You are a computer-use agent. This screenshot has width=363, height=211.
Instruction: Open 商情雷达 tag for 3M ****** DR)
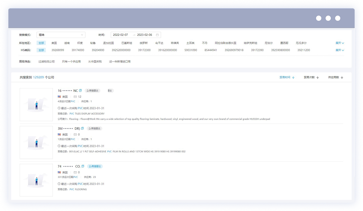pyautogui.click(x=94, y=128)
